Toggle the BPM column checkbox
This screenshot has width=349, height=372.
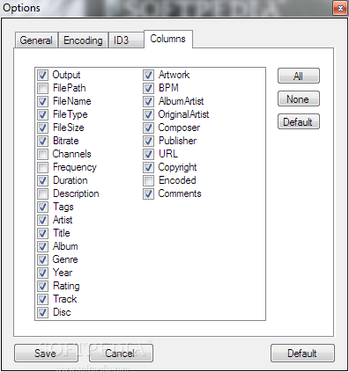click(x=148, y=88)
